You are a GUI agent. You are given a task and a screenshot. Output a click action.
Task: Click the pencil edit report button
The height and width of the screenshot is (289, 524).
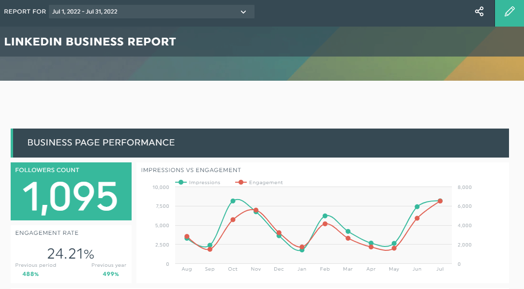pyautogui.click(x=509, y=13)
